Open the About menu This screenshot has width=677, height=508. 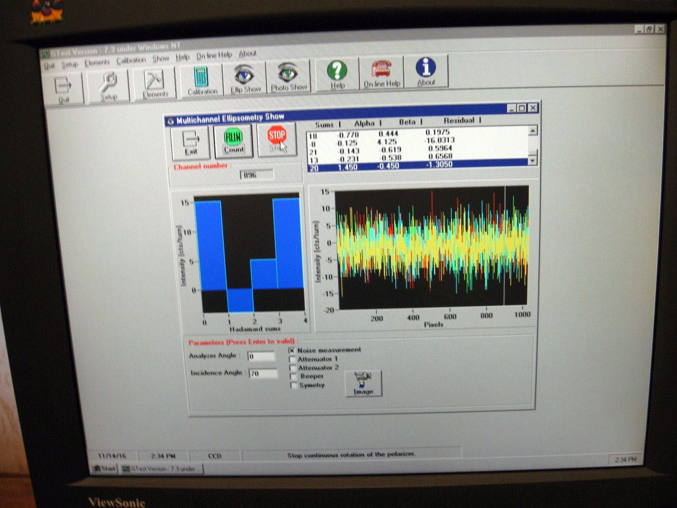coord(248,54)
